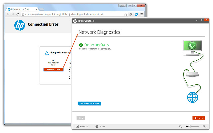Image resolution: width=213 pixels, height=133 pixels.
Task: Close the HP Connection Error tab
Action: pos(36,9)
